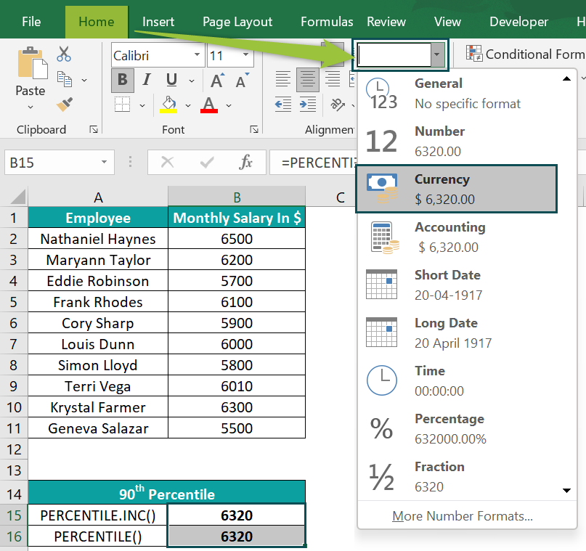Open the Formulas tab
The image size is (586, 551).
click(x=327, y=22)
